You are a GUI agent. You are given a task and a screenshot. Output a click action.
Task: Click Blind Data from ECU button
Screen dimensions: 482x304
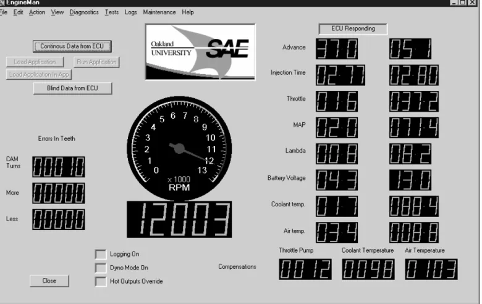72,88
